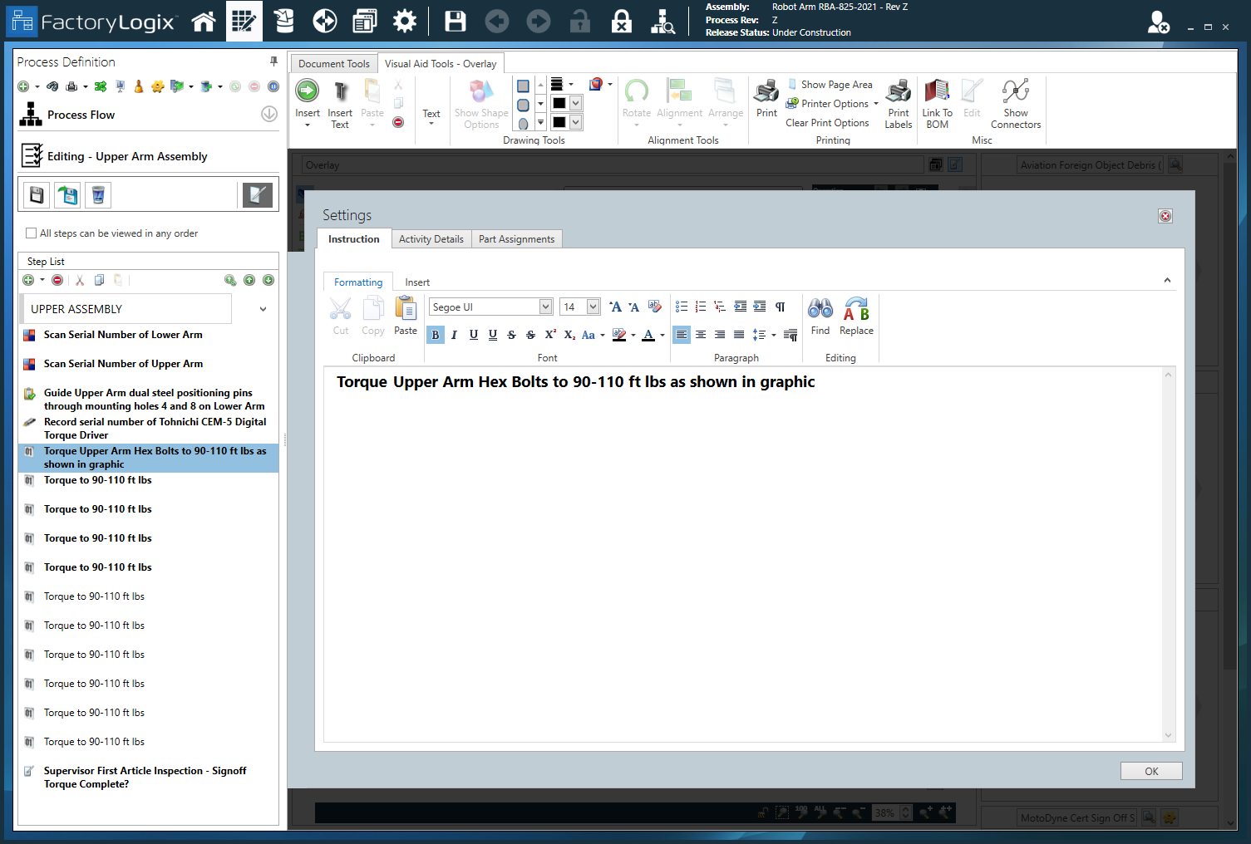
Task: Switch to the Part Assignments tab
Action: tap(516, 239)
